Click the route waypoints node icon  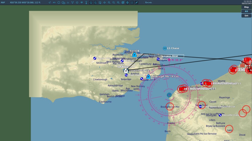point(73,3)
